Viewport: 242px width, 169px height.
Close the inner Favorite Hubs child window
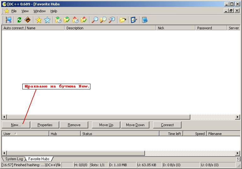coord(237,11)
